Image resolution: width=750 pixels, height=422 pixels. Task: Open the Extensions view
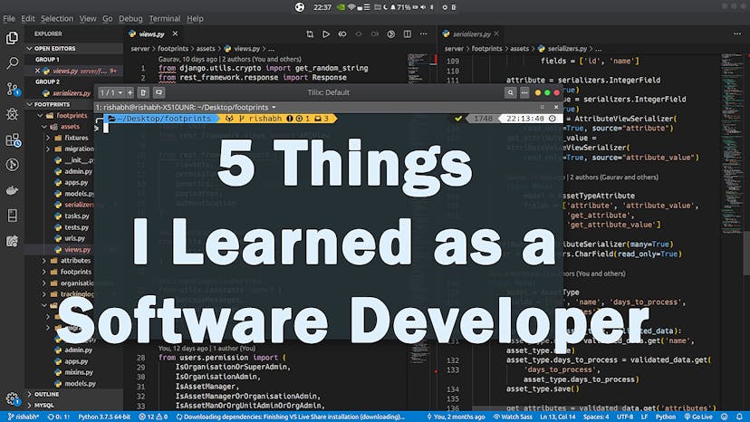pyautogui.click(x=13, y=139)
